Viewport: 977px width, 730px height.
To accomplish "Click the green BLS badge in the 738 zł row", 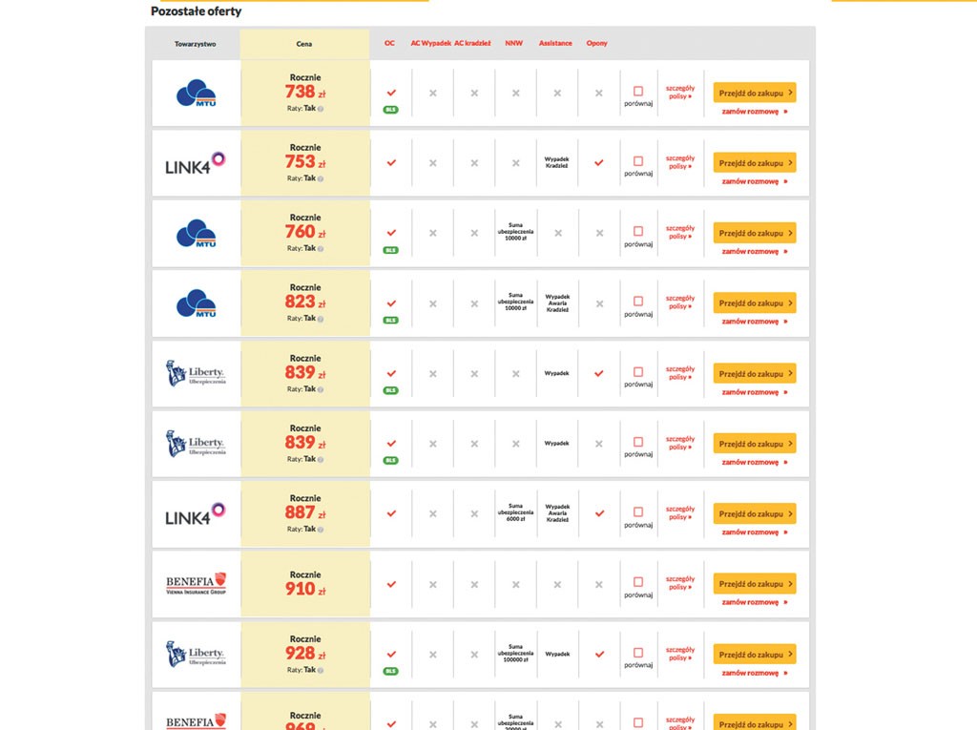I will tap(390, 110).
